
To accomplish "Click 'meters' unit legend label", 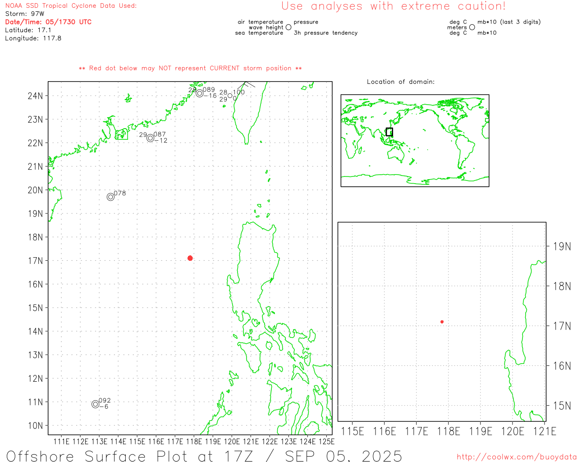I will (x=457, y=28).
